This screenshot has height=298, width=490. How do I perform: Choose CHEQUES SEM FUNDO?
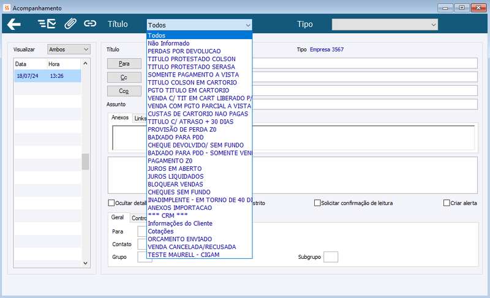pyautogui.click(x=200, y=192)
